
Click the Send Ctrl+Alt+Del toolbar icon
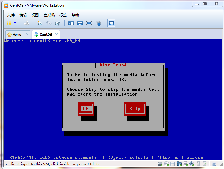(27, 23)
